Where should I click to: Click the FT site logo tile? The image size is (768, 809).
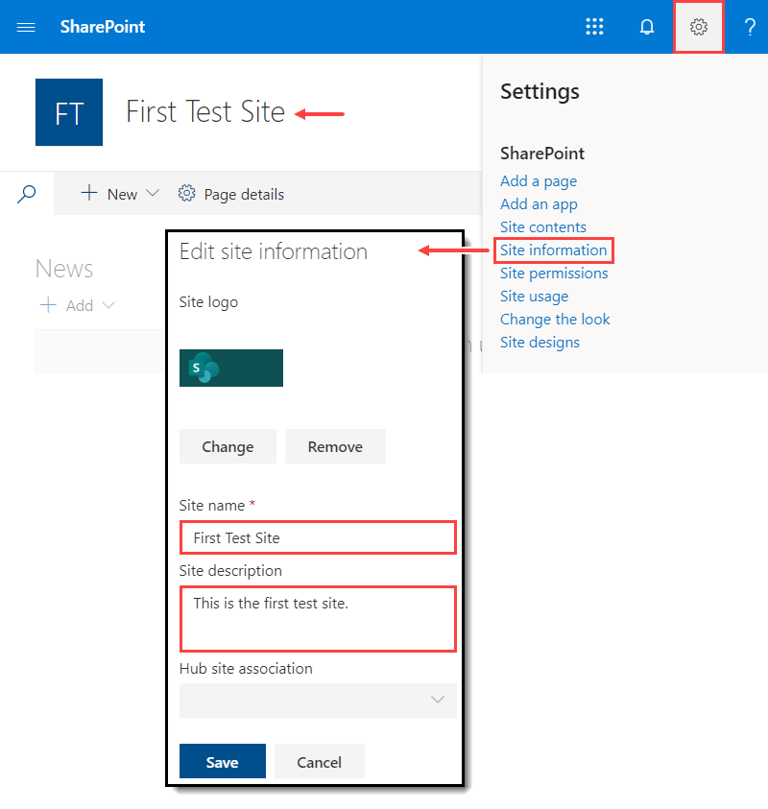[69, 112]
